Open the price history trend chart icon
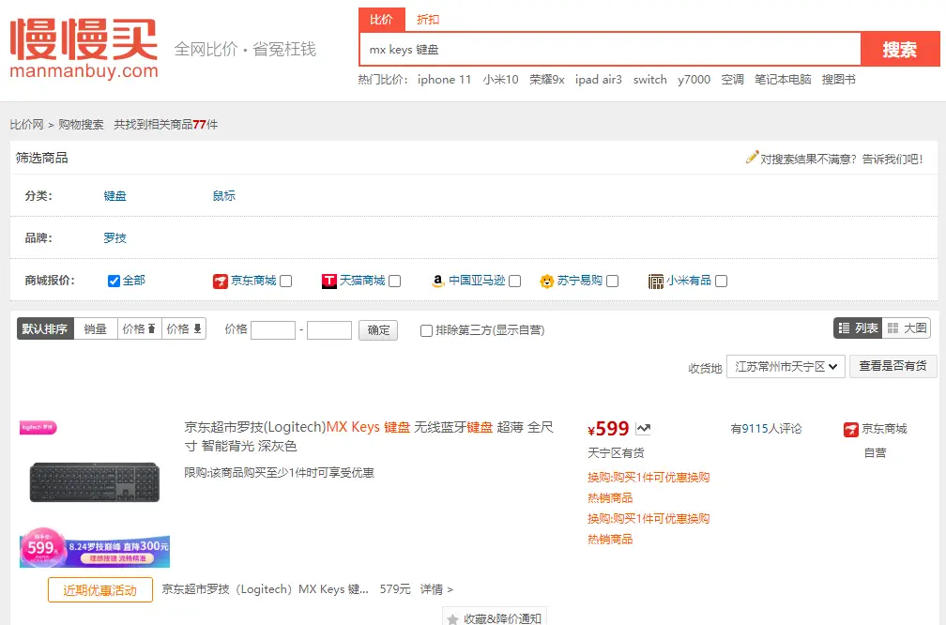The width and height of the screenshot is (946, 625). click(x=643, y=429)
